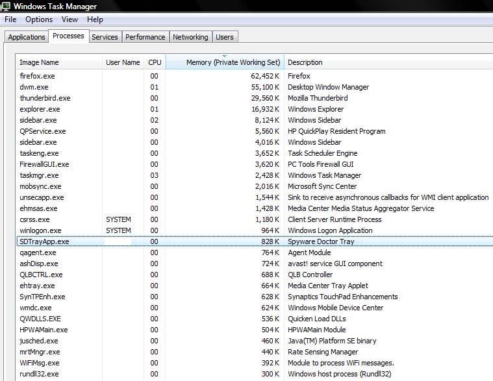
Task: Click the Windows Explorer description text
Action: [316, 109]
